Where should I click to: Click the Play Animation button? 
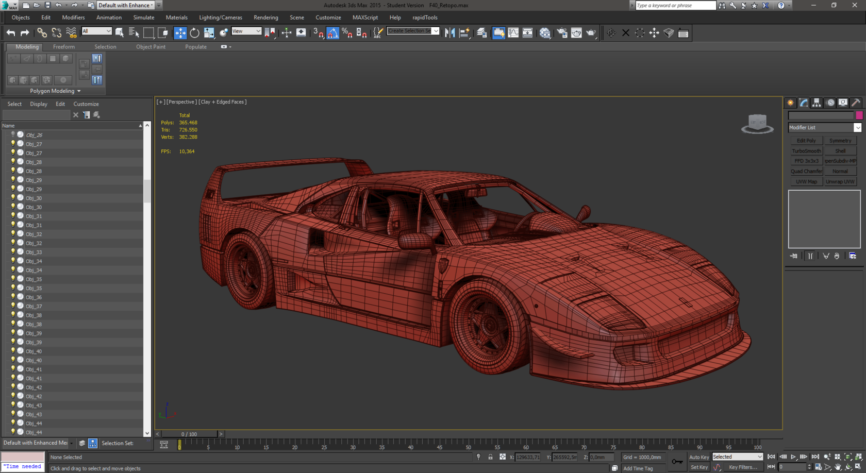pyautogui.click(x=793, y=457)
